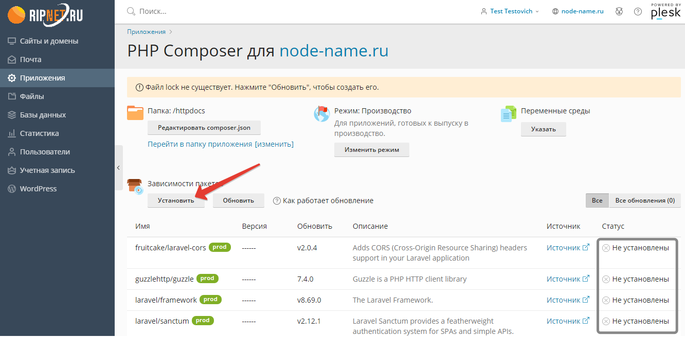The height and width of the screenshot is (337, 685).
Task: Click the изменить folder link
Action: point(274,144)
